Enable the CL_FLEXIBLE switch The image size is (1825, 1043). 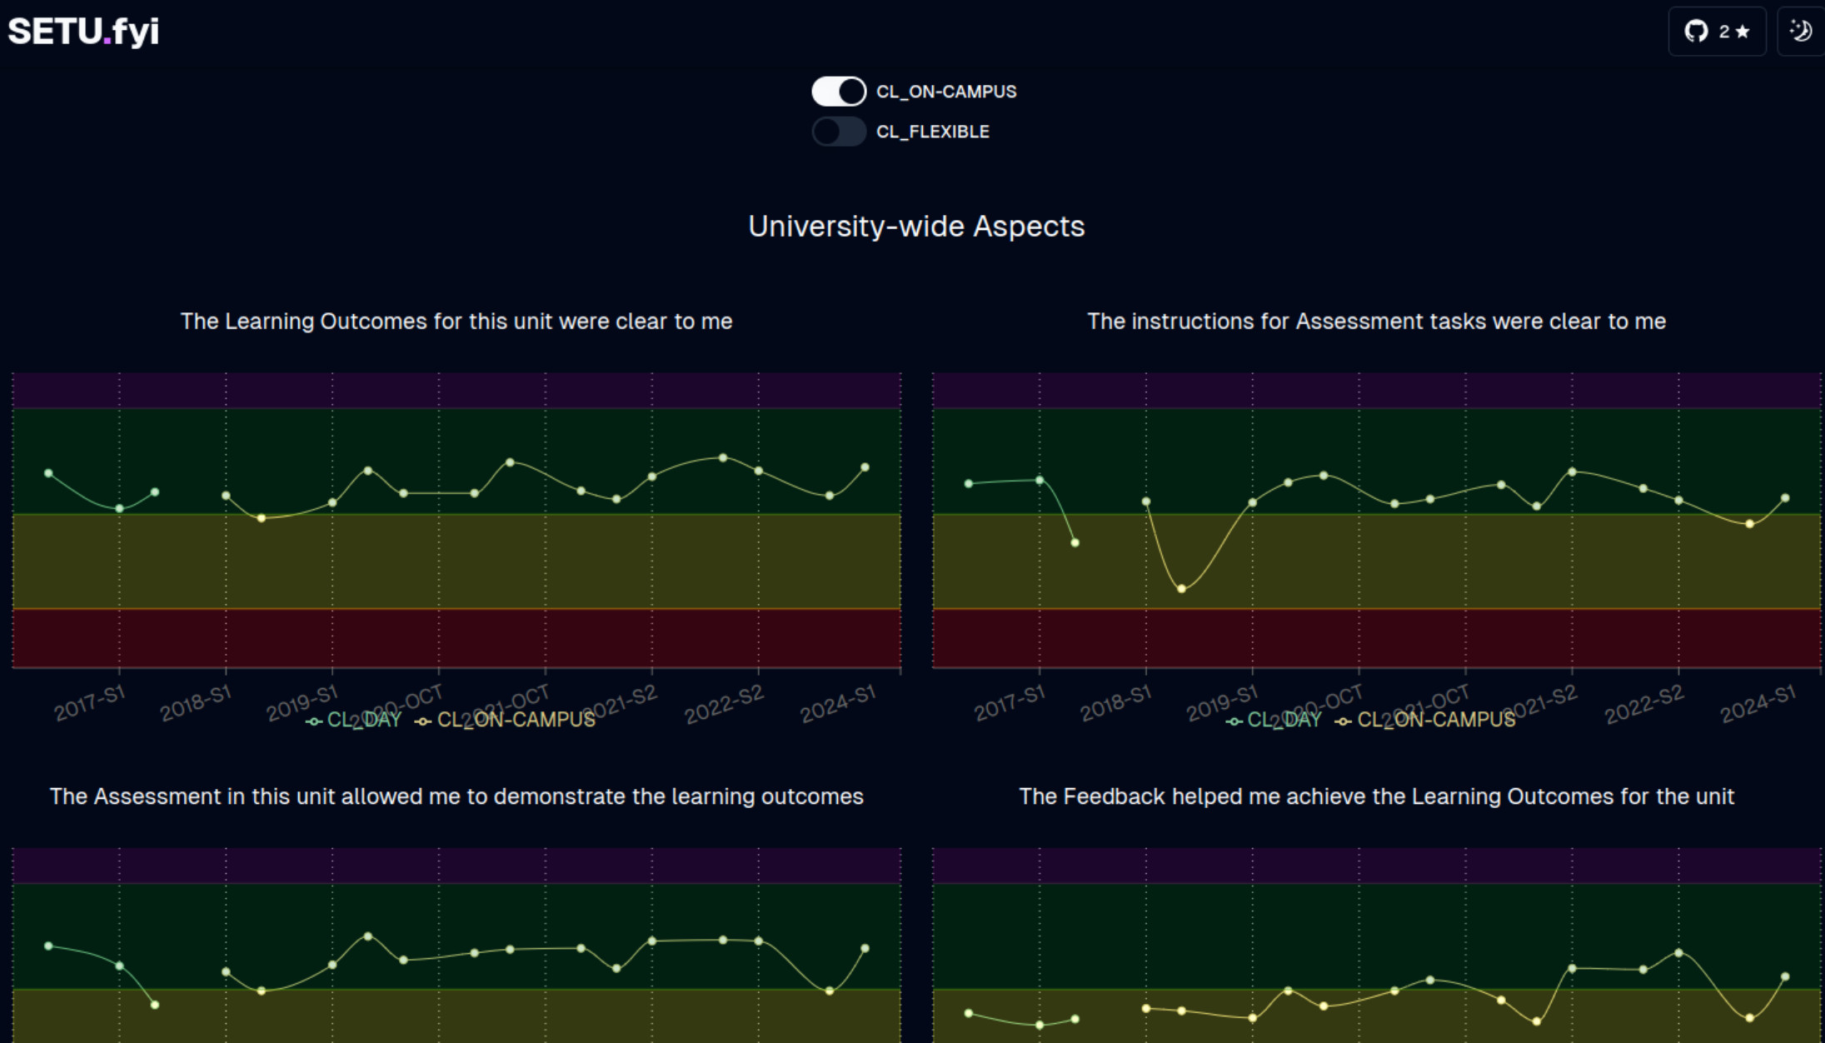[839, 132]
